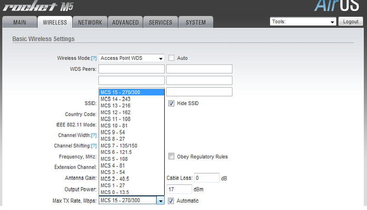Select MCS 8 - 27 option

click(x=132, y=139)
